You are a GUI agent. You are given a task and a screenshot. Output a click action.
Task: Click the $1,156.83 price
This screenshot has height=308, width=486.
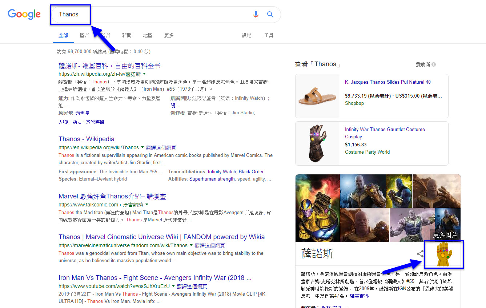pyautogui.click(x=356, y=145)
